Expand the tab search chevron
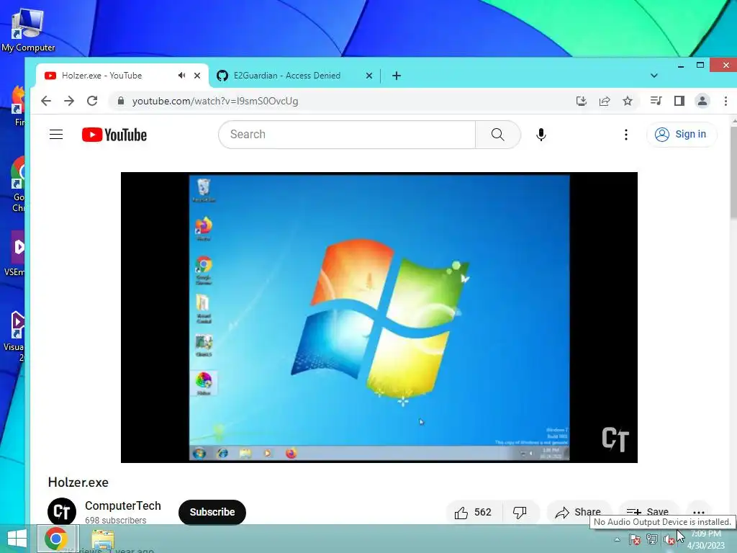Image resolution: width=737 pixels, height=553 pixels. click(654, 75)
